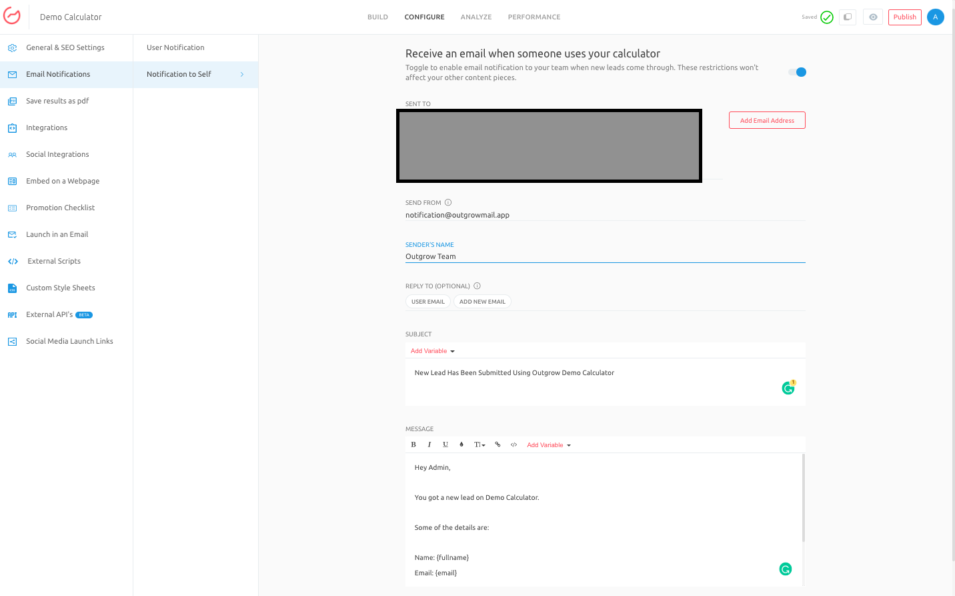Click in the message body editor
The width and height of the screenshot is (955, 596).
pos(603,520)
